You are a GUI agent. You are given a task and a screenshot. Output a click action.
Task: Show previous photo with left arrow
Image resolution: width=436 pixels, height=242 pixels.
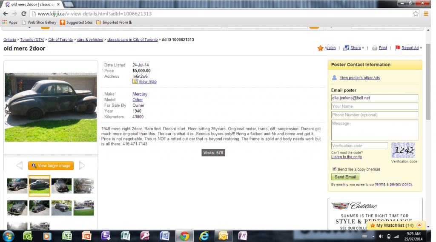(19, 165)
